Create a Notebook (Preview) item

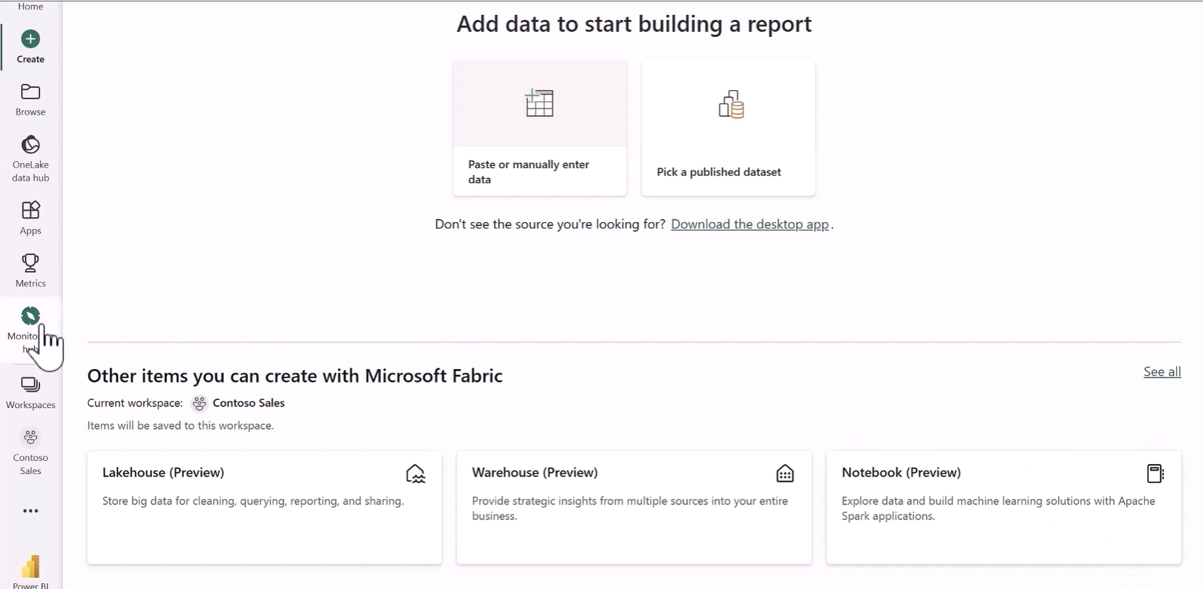[1003, 507]
